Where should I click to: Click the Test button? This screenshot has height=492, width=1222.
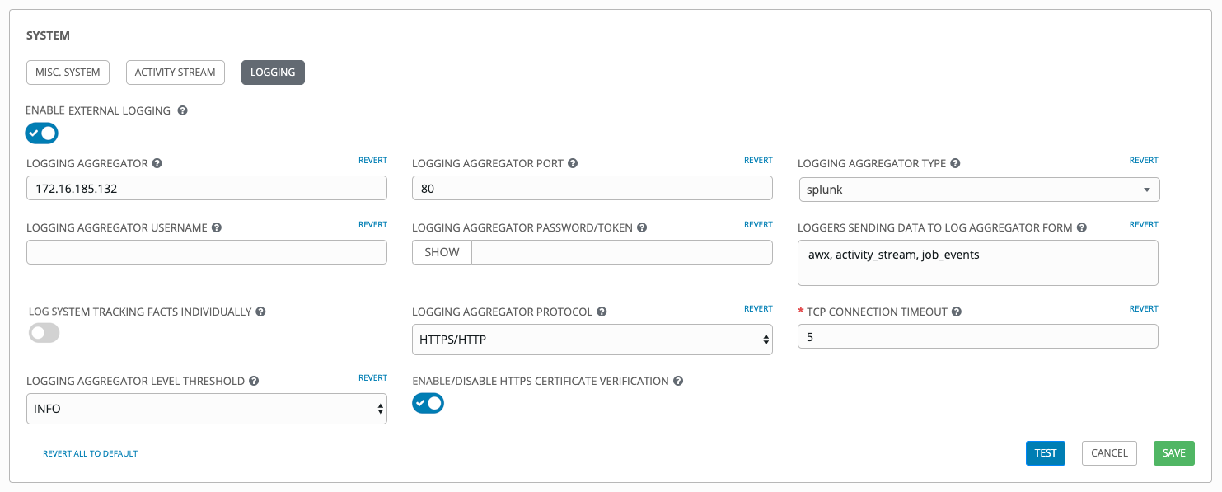(x=1046, y=453)
